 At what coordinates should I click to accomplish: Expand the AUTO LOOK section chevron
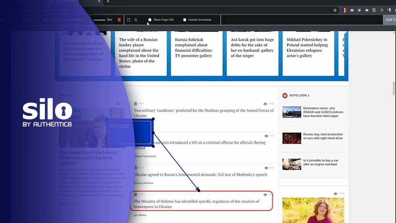point(309,95)
